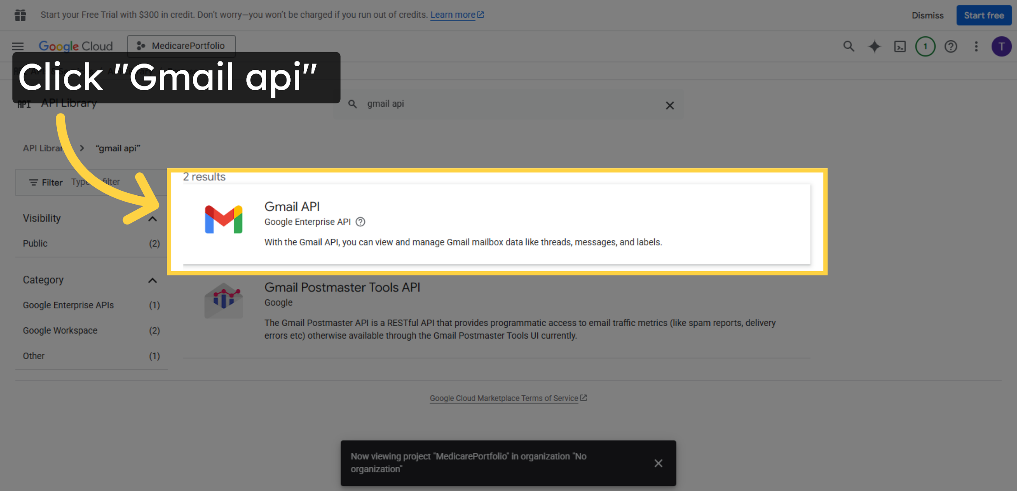The image size is (1017, 491).
Task: Filter by Google Workspace category
Action: click(x=60, y=330)
